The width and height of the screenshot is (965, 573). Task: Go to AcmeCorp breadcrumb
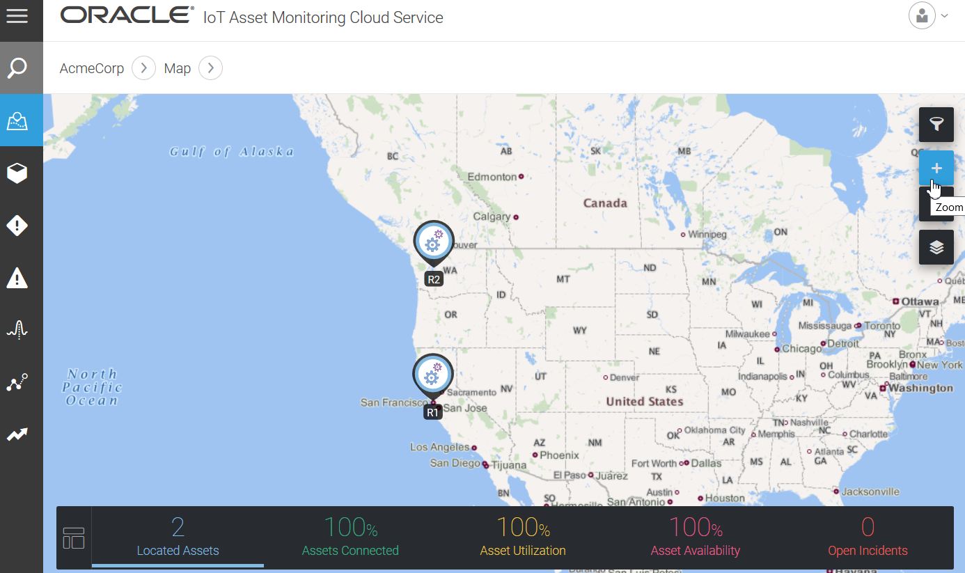(x=92, y=68)
